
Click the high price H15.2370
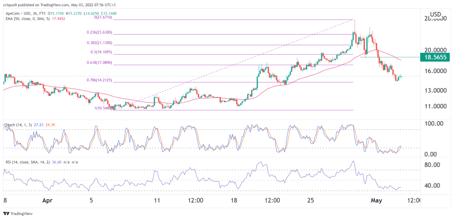click(x=74, y=13)
